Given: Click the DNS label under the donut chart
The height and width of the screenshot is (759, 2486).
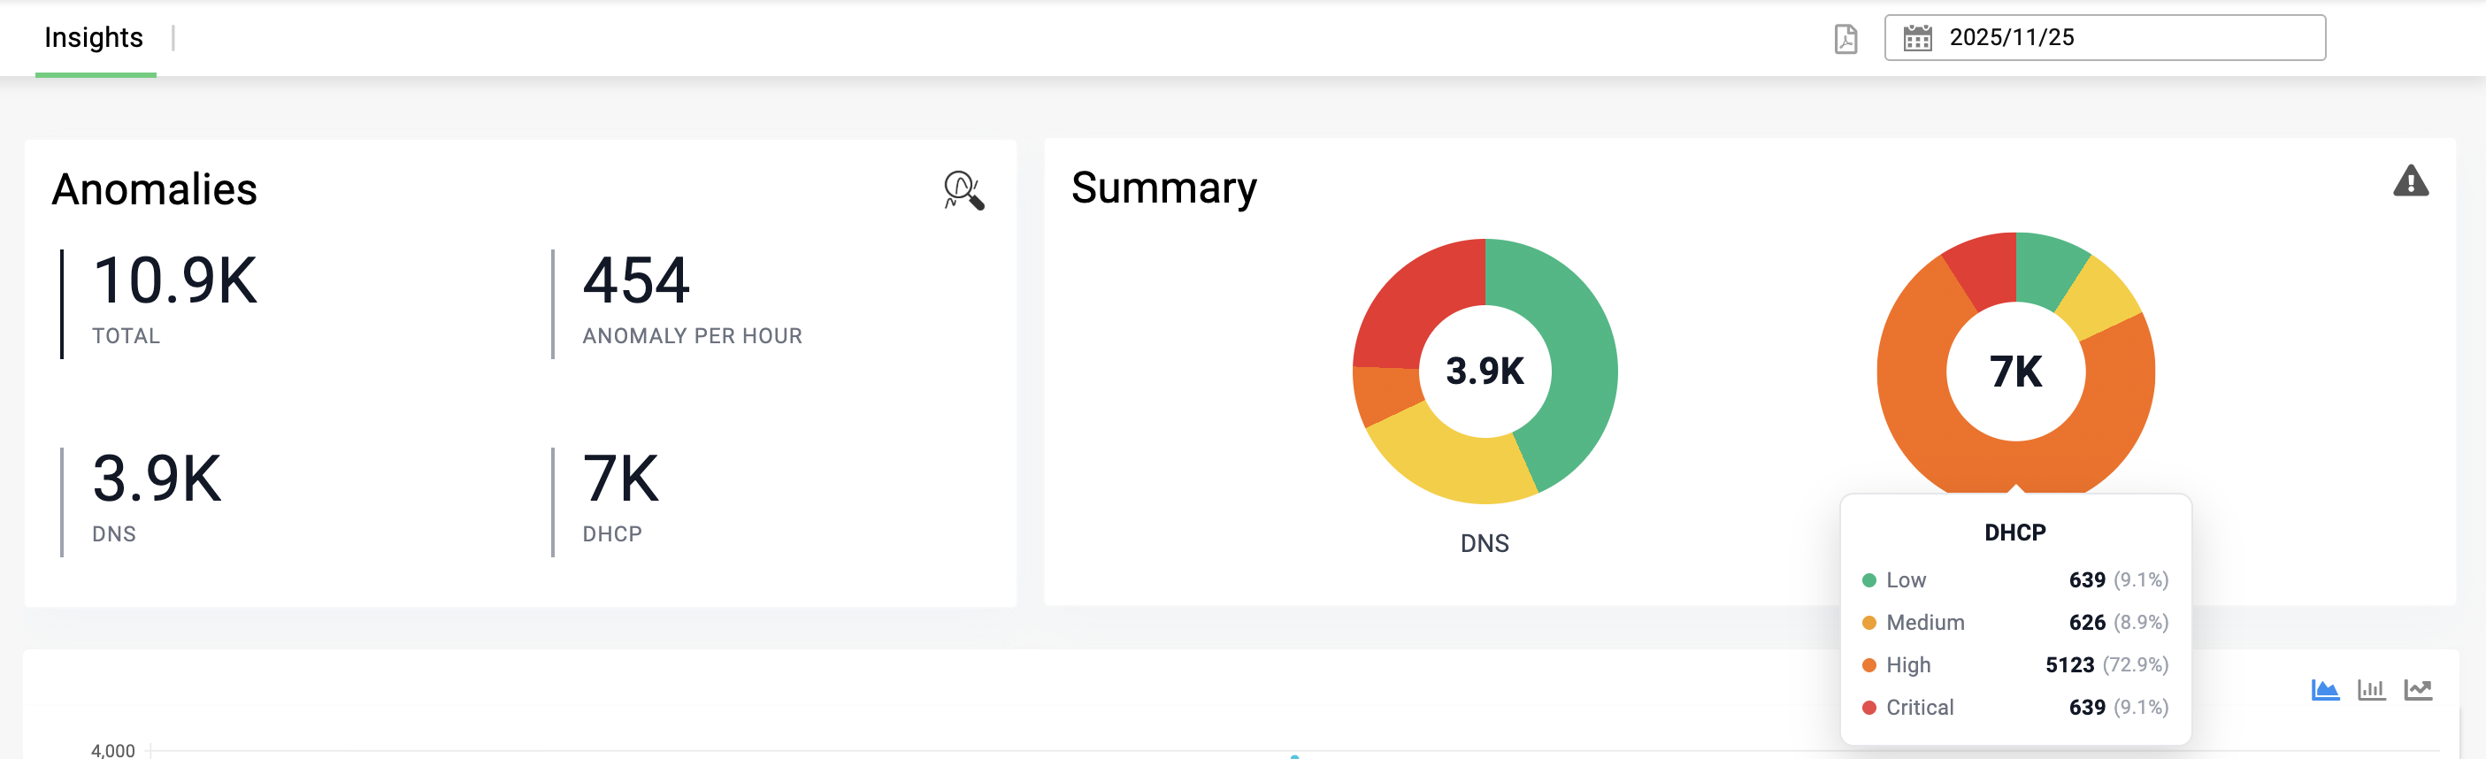Looking at the screenshot, I should [x=1484, y=543].
